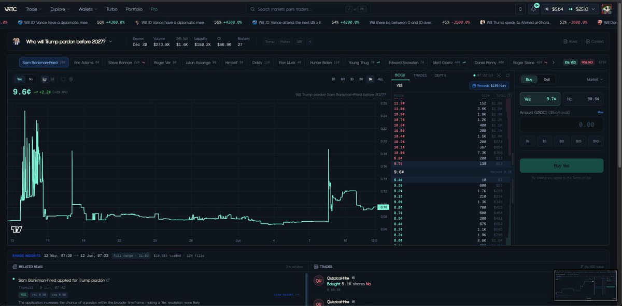Click the Context icon
622x306 pixels.
pyautogui.click(x=588, y=41)
